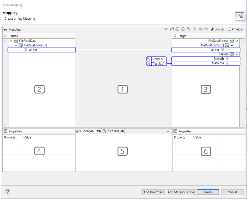Switch to the Expression tab
The image size is (248, 200).
(114, 131)
